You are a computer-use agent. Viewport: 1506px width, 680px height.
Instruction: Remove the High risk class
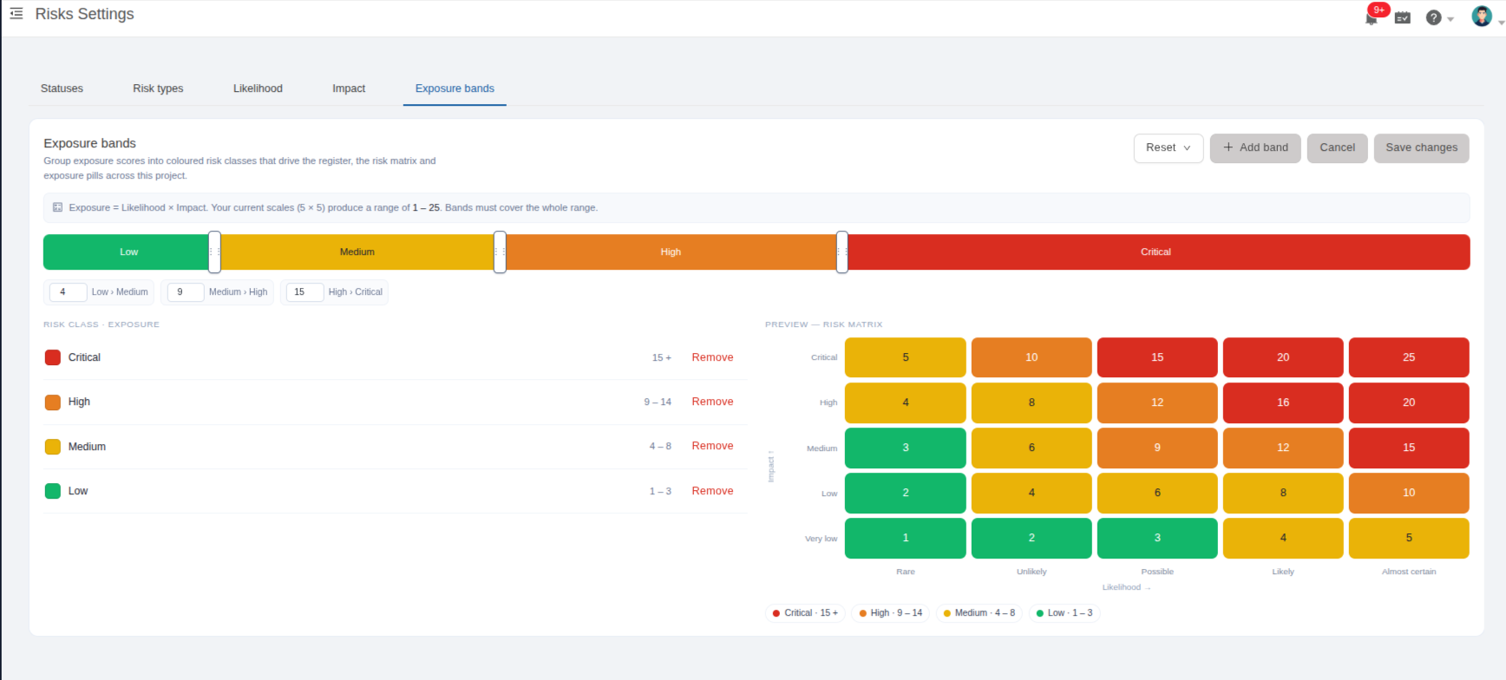(712, 402)
